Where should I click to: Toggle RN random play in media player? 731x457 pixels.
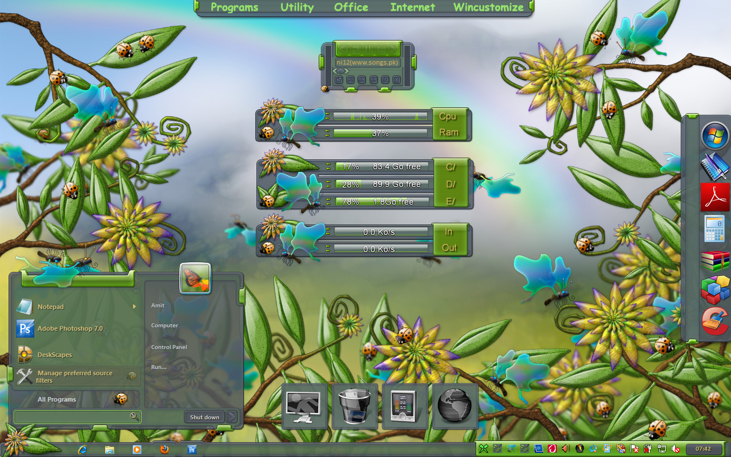(362, 80)
